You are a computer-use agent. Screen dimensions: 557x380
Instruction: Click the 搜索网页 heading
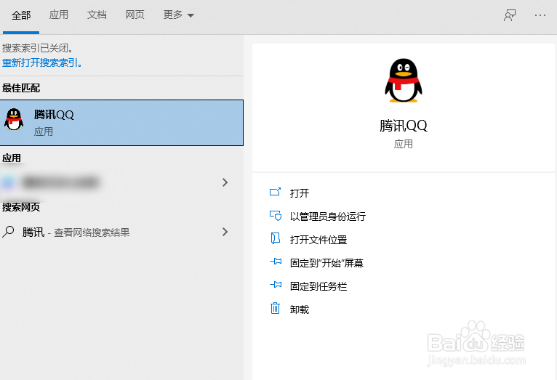21,207
